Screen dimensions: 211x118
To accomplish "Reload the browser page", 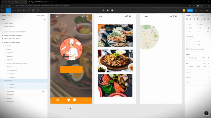I will coord(10,6).
